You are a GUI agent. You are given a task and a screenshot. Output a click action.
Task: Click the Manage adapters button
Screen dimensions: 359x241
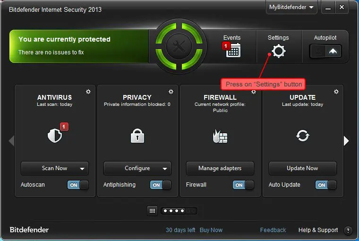[x=220, y=168]
